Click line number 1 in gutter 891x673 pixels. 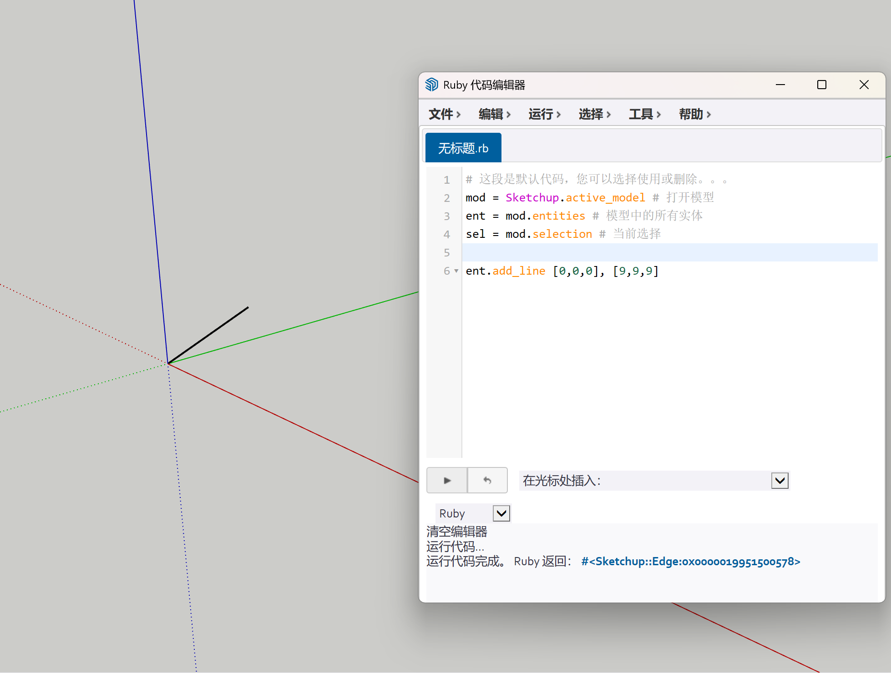[446, 180]
